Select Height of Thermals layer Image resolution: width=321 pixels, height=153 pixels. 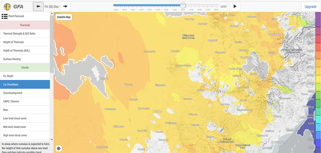(25, 42)
